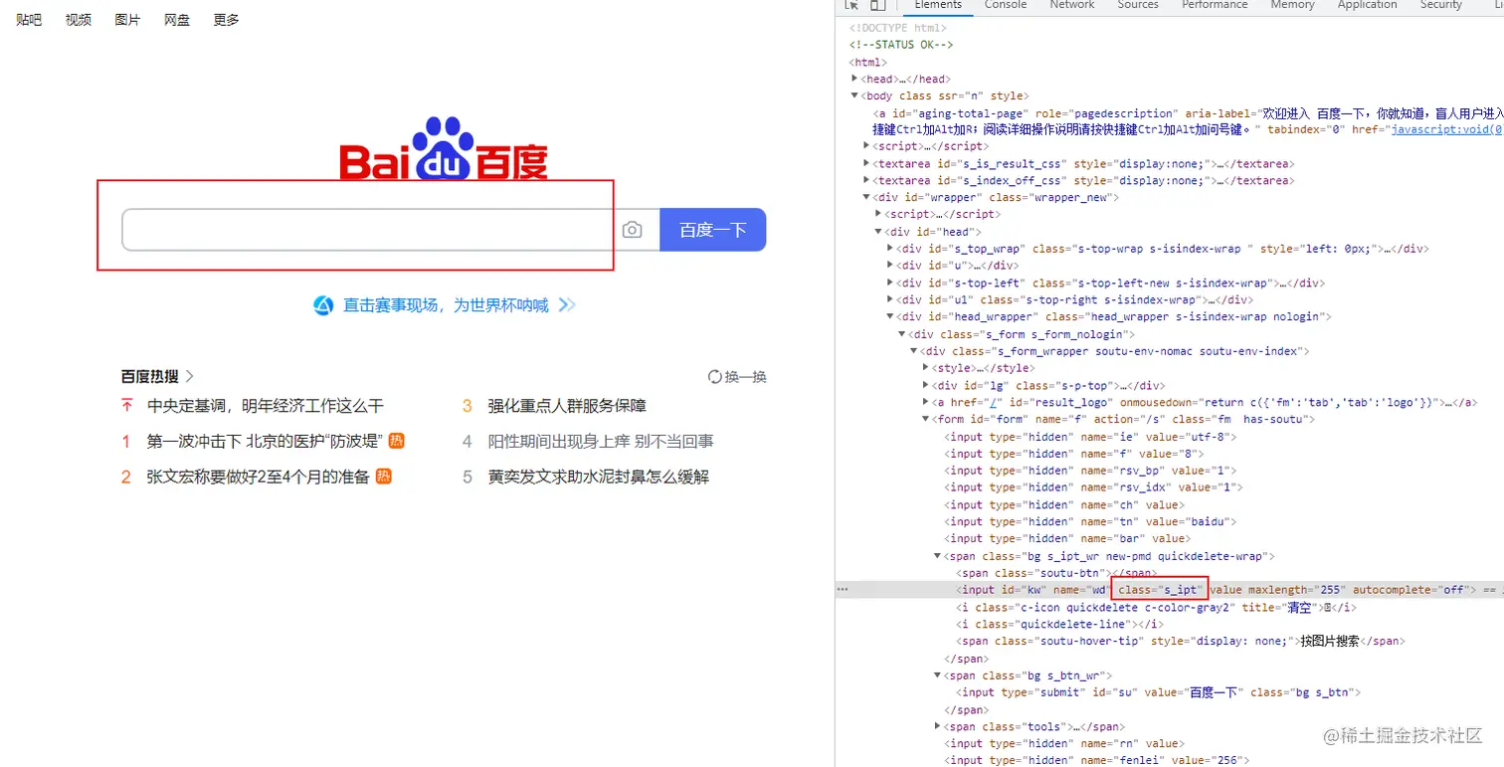Click the javascript:void(0) href link in DOM

pos(1446,129)
